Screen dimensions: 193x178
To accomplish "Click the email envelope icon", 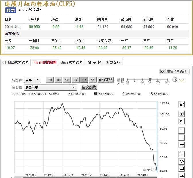I will pos(181,80).
